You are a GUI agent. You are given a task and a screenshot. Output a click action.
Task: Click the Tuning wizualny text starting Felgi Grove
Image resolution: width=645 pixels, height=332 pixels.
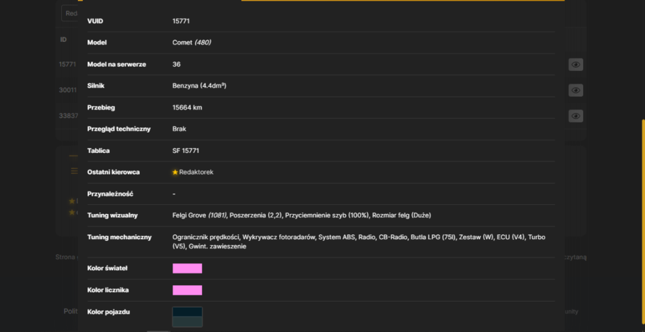pos(301,215)
